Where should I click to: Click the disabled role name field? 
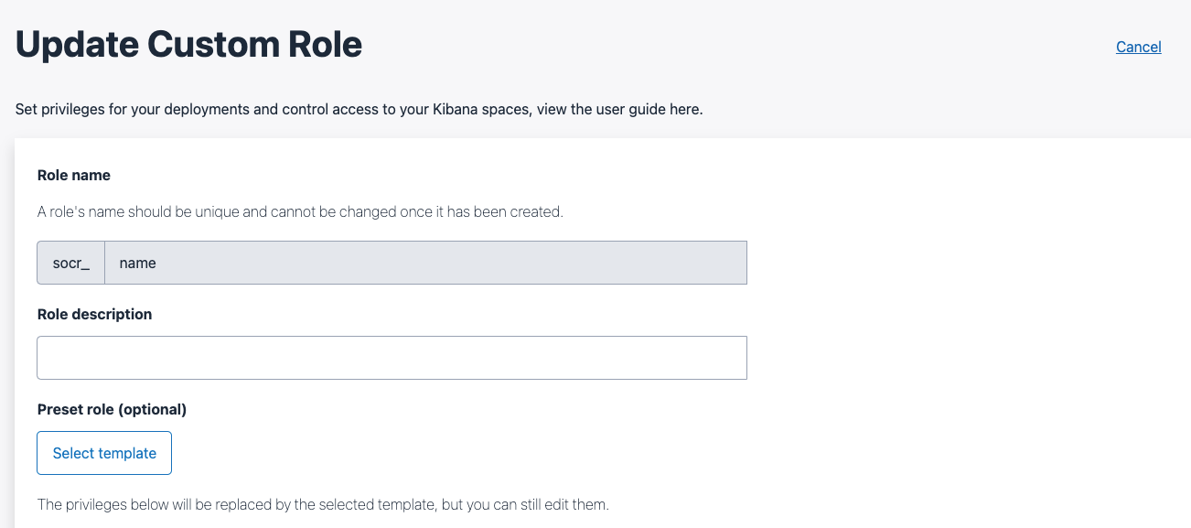pyautogui.click(x=425, y=264)
